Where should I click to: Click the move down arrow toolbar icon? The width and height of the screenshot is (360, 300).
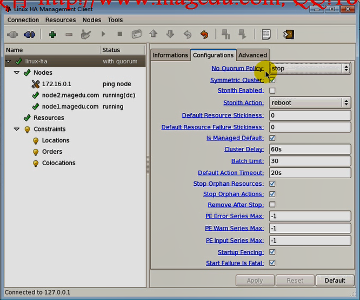pos(170,35)
